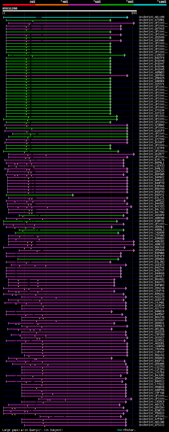Open hit UniRef100_A7SMR1
Viewport: 169px width, 432px height.
tap(152, 20)
